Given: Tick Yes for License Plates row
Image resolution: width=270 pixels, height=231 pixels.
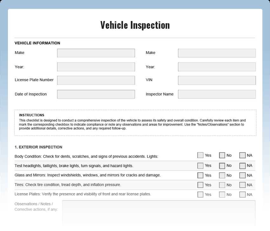Looking at the screenshot, I should (200, 195).
